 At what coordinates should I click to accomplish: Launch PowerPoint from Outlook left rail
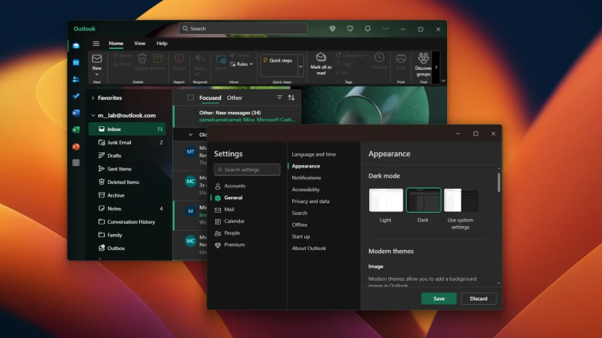tap(76, 147)
